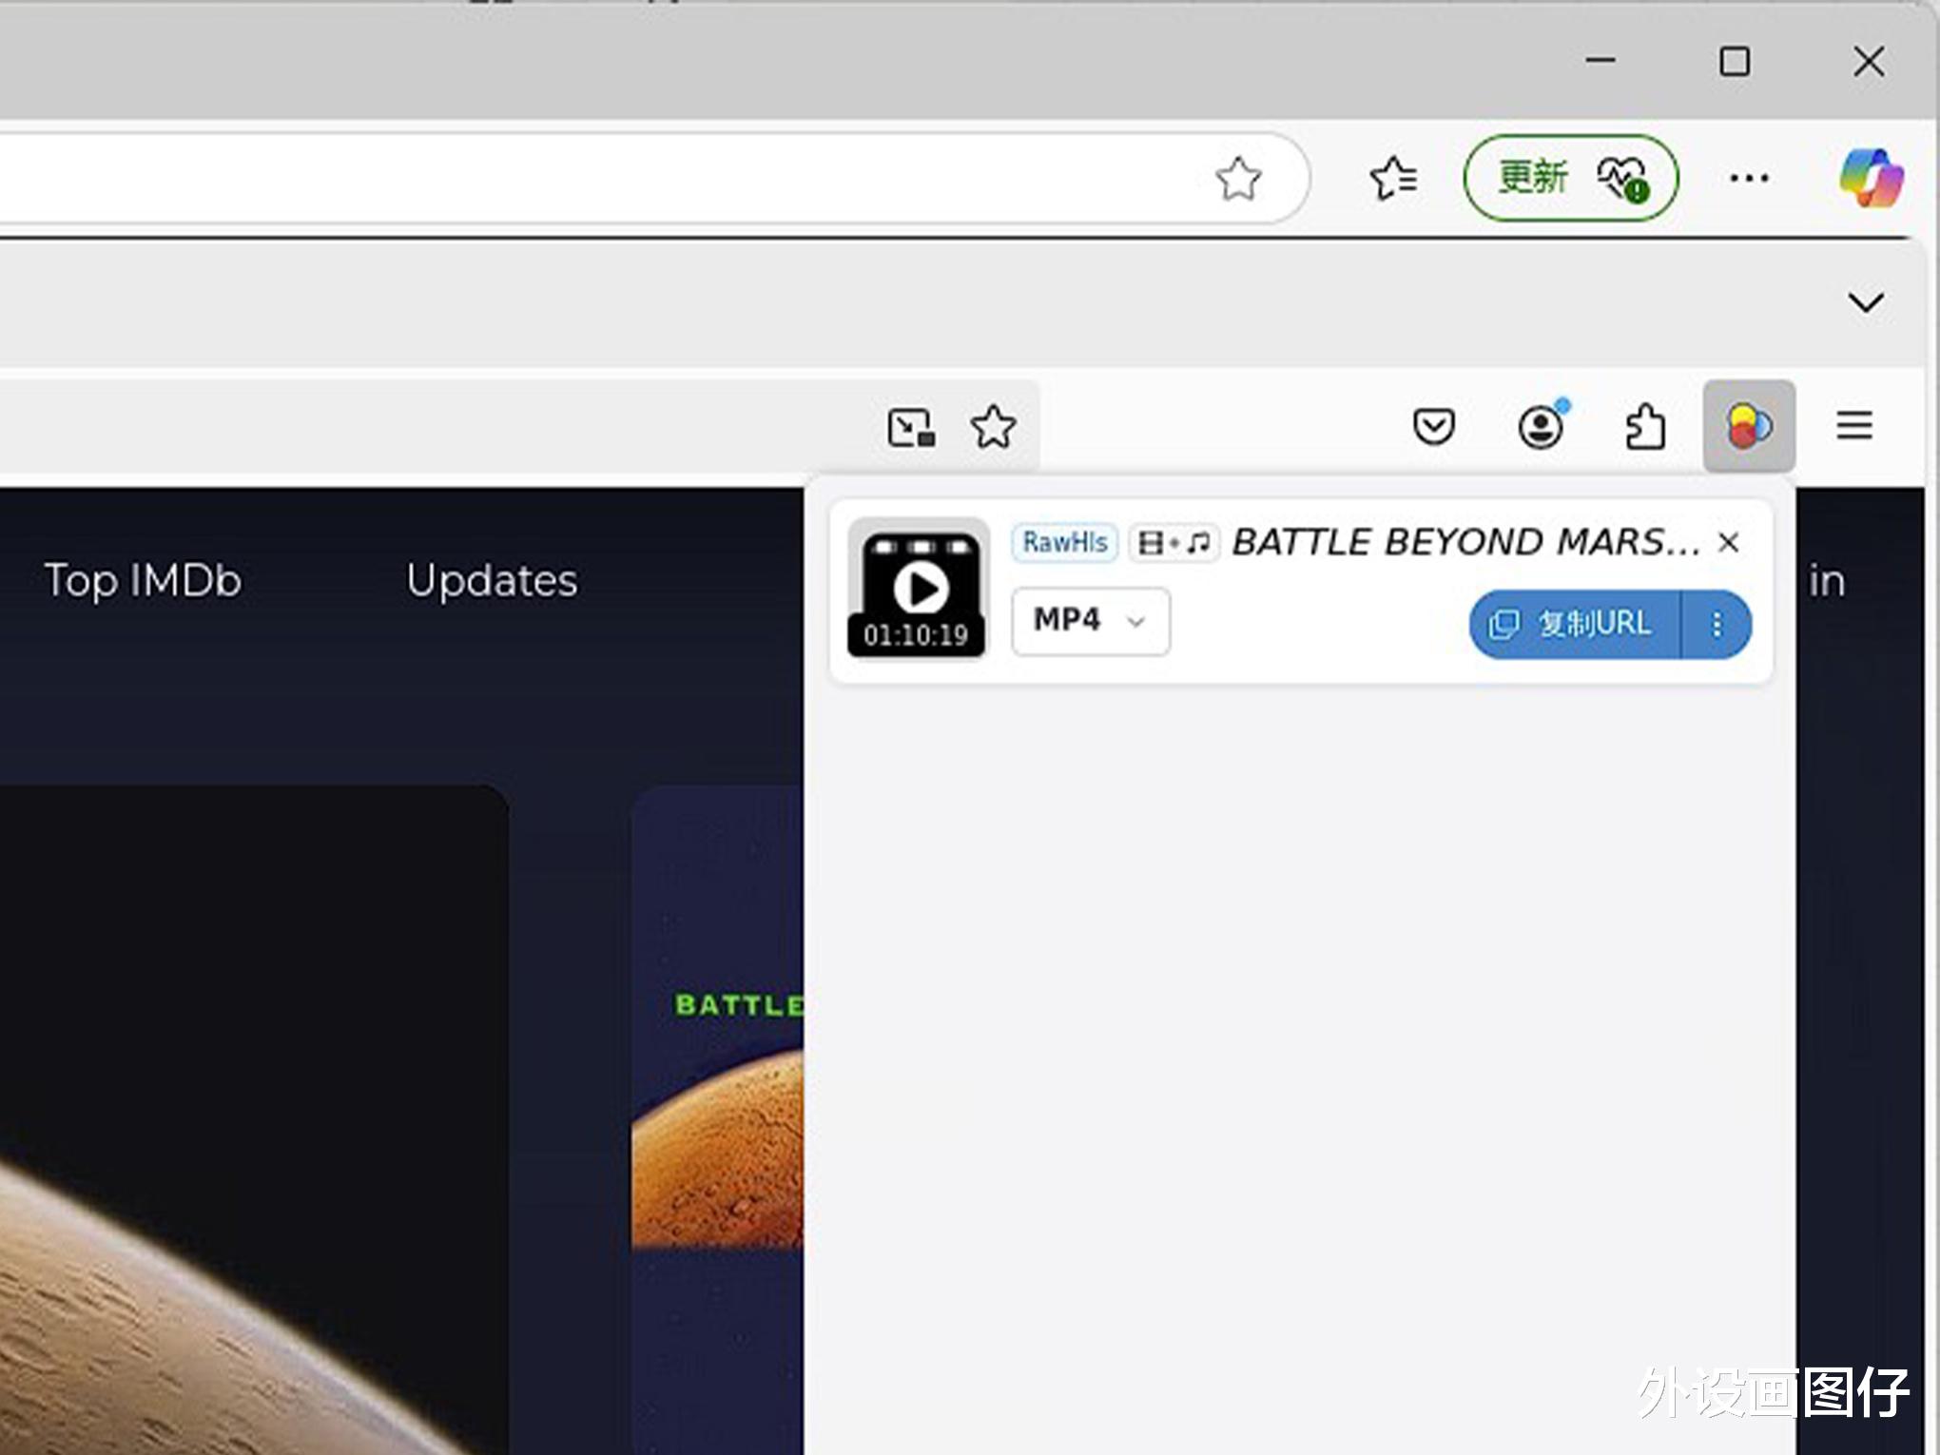Open the Edge favorites list icon
This screenshot has width=1940, height=1455.
(1393, 178)
